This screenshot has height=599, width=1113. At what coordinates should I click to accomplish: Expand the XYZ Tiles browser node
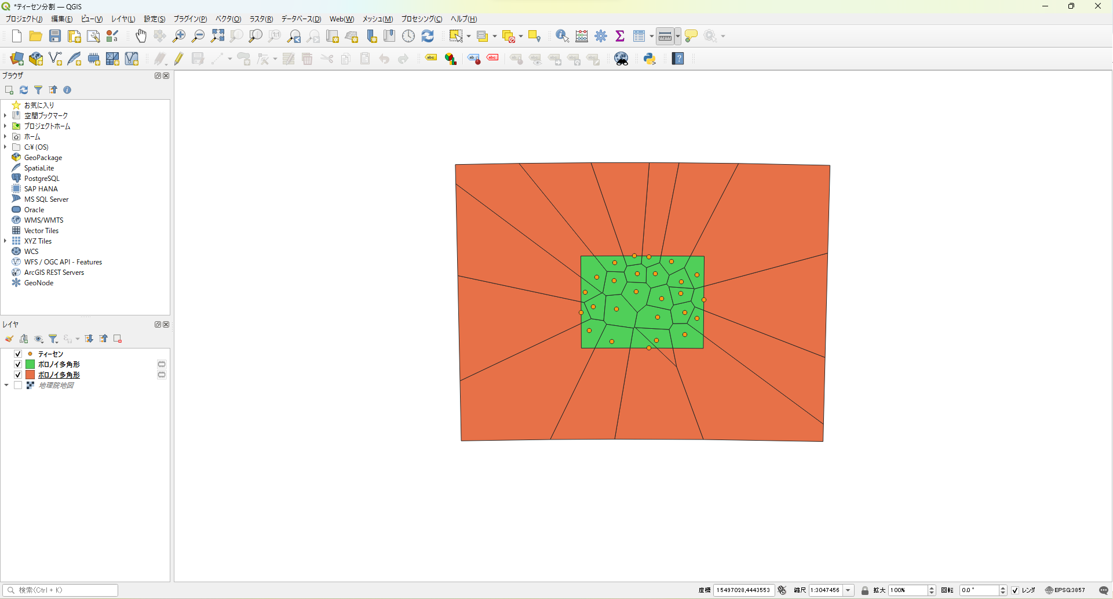[x=5, y=241]
